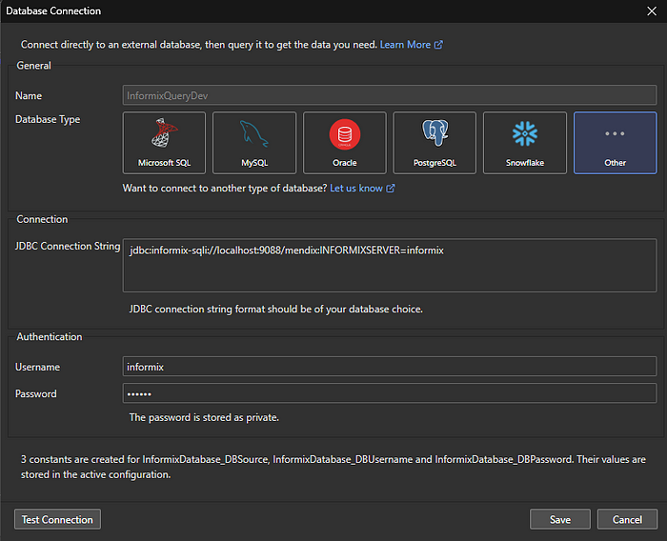Save the database connection
This screenshot has width=667, height=541.
pos(560,519)
